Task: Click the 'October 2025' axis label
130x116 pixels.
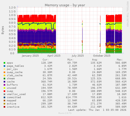Action: [102, 56]
